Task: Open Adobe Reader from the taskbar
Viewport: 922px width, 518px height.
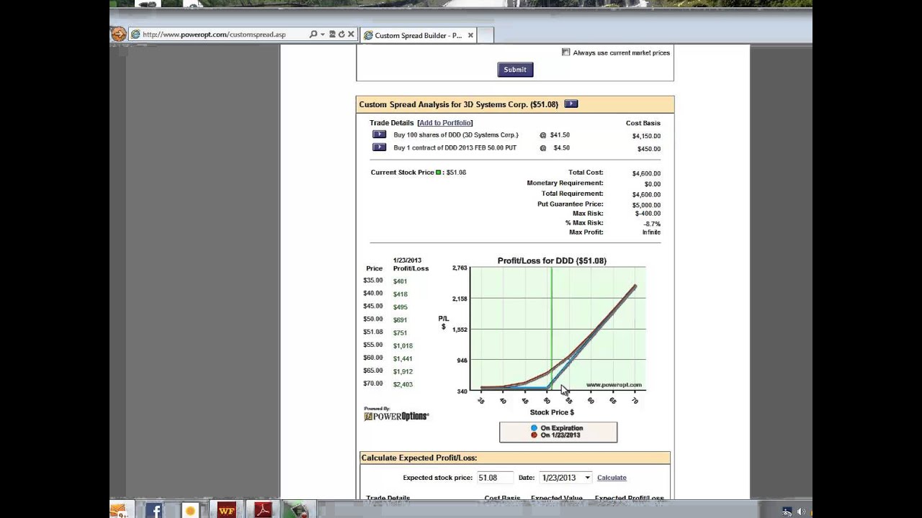Action: click(262, 510)
